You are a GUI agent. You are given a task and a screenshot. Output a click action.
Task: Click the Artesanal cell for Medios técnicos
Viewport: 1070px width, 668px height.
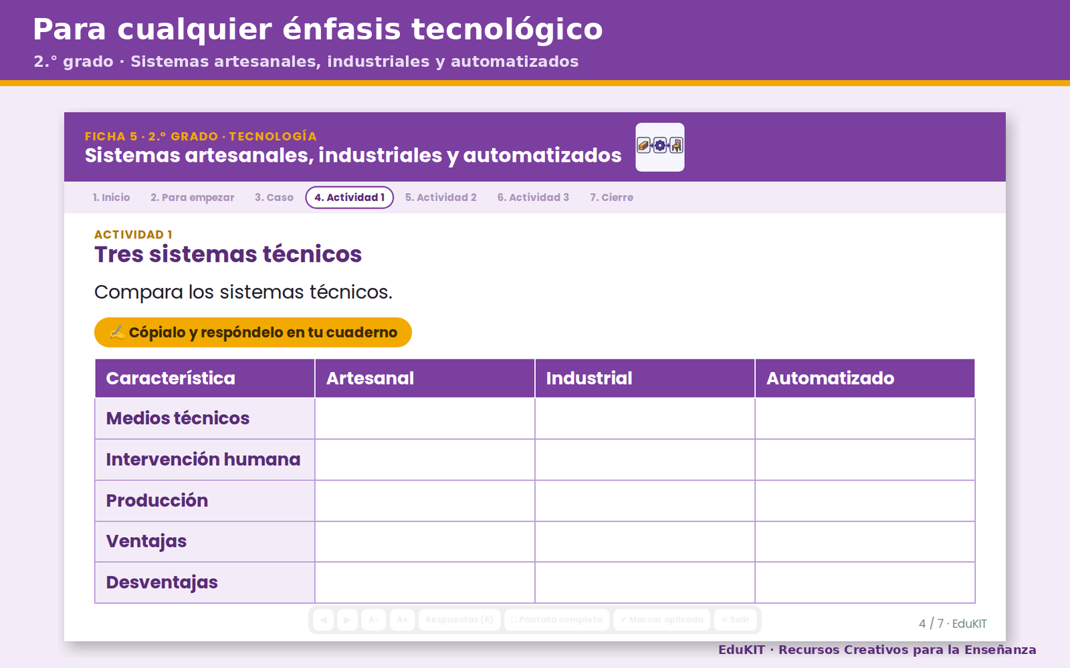click(425, 418)
